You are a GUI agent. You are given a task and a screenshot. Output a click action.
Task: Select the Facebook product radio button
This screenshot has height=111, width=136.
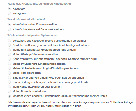click(x=9, y=9)
